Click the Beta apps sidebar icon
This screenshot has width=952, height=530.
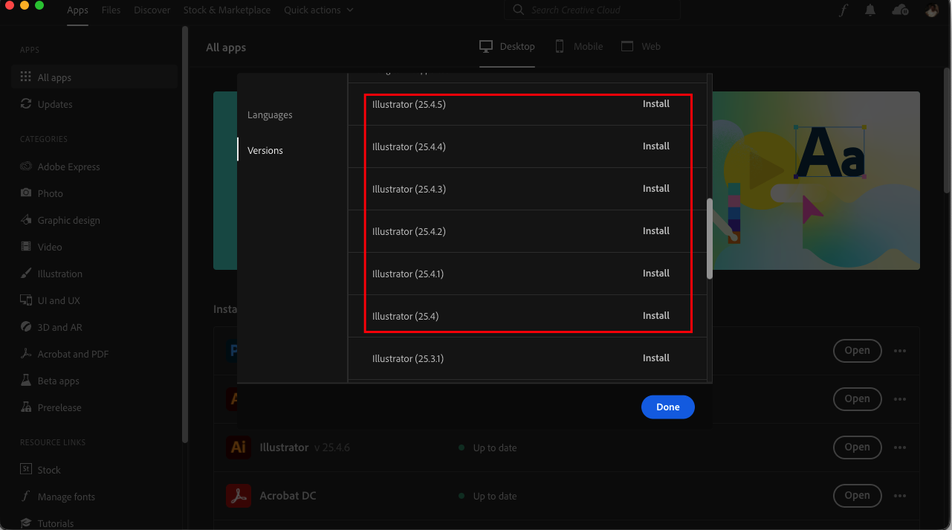[x=25, y=381]
